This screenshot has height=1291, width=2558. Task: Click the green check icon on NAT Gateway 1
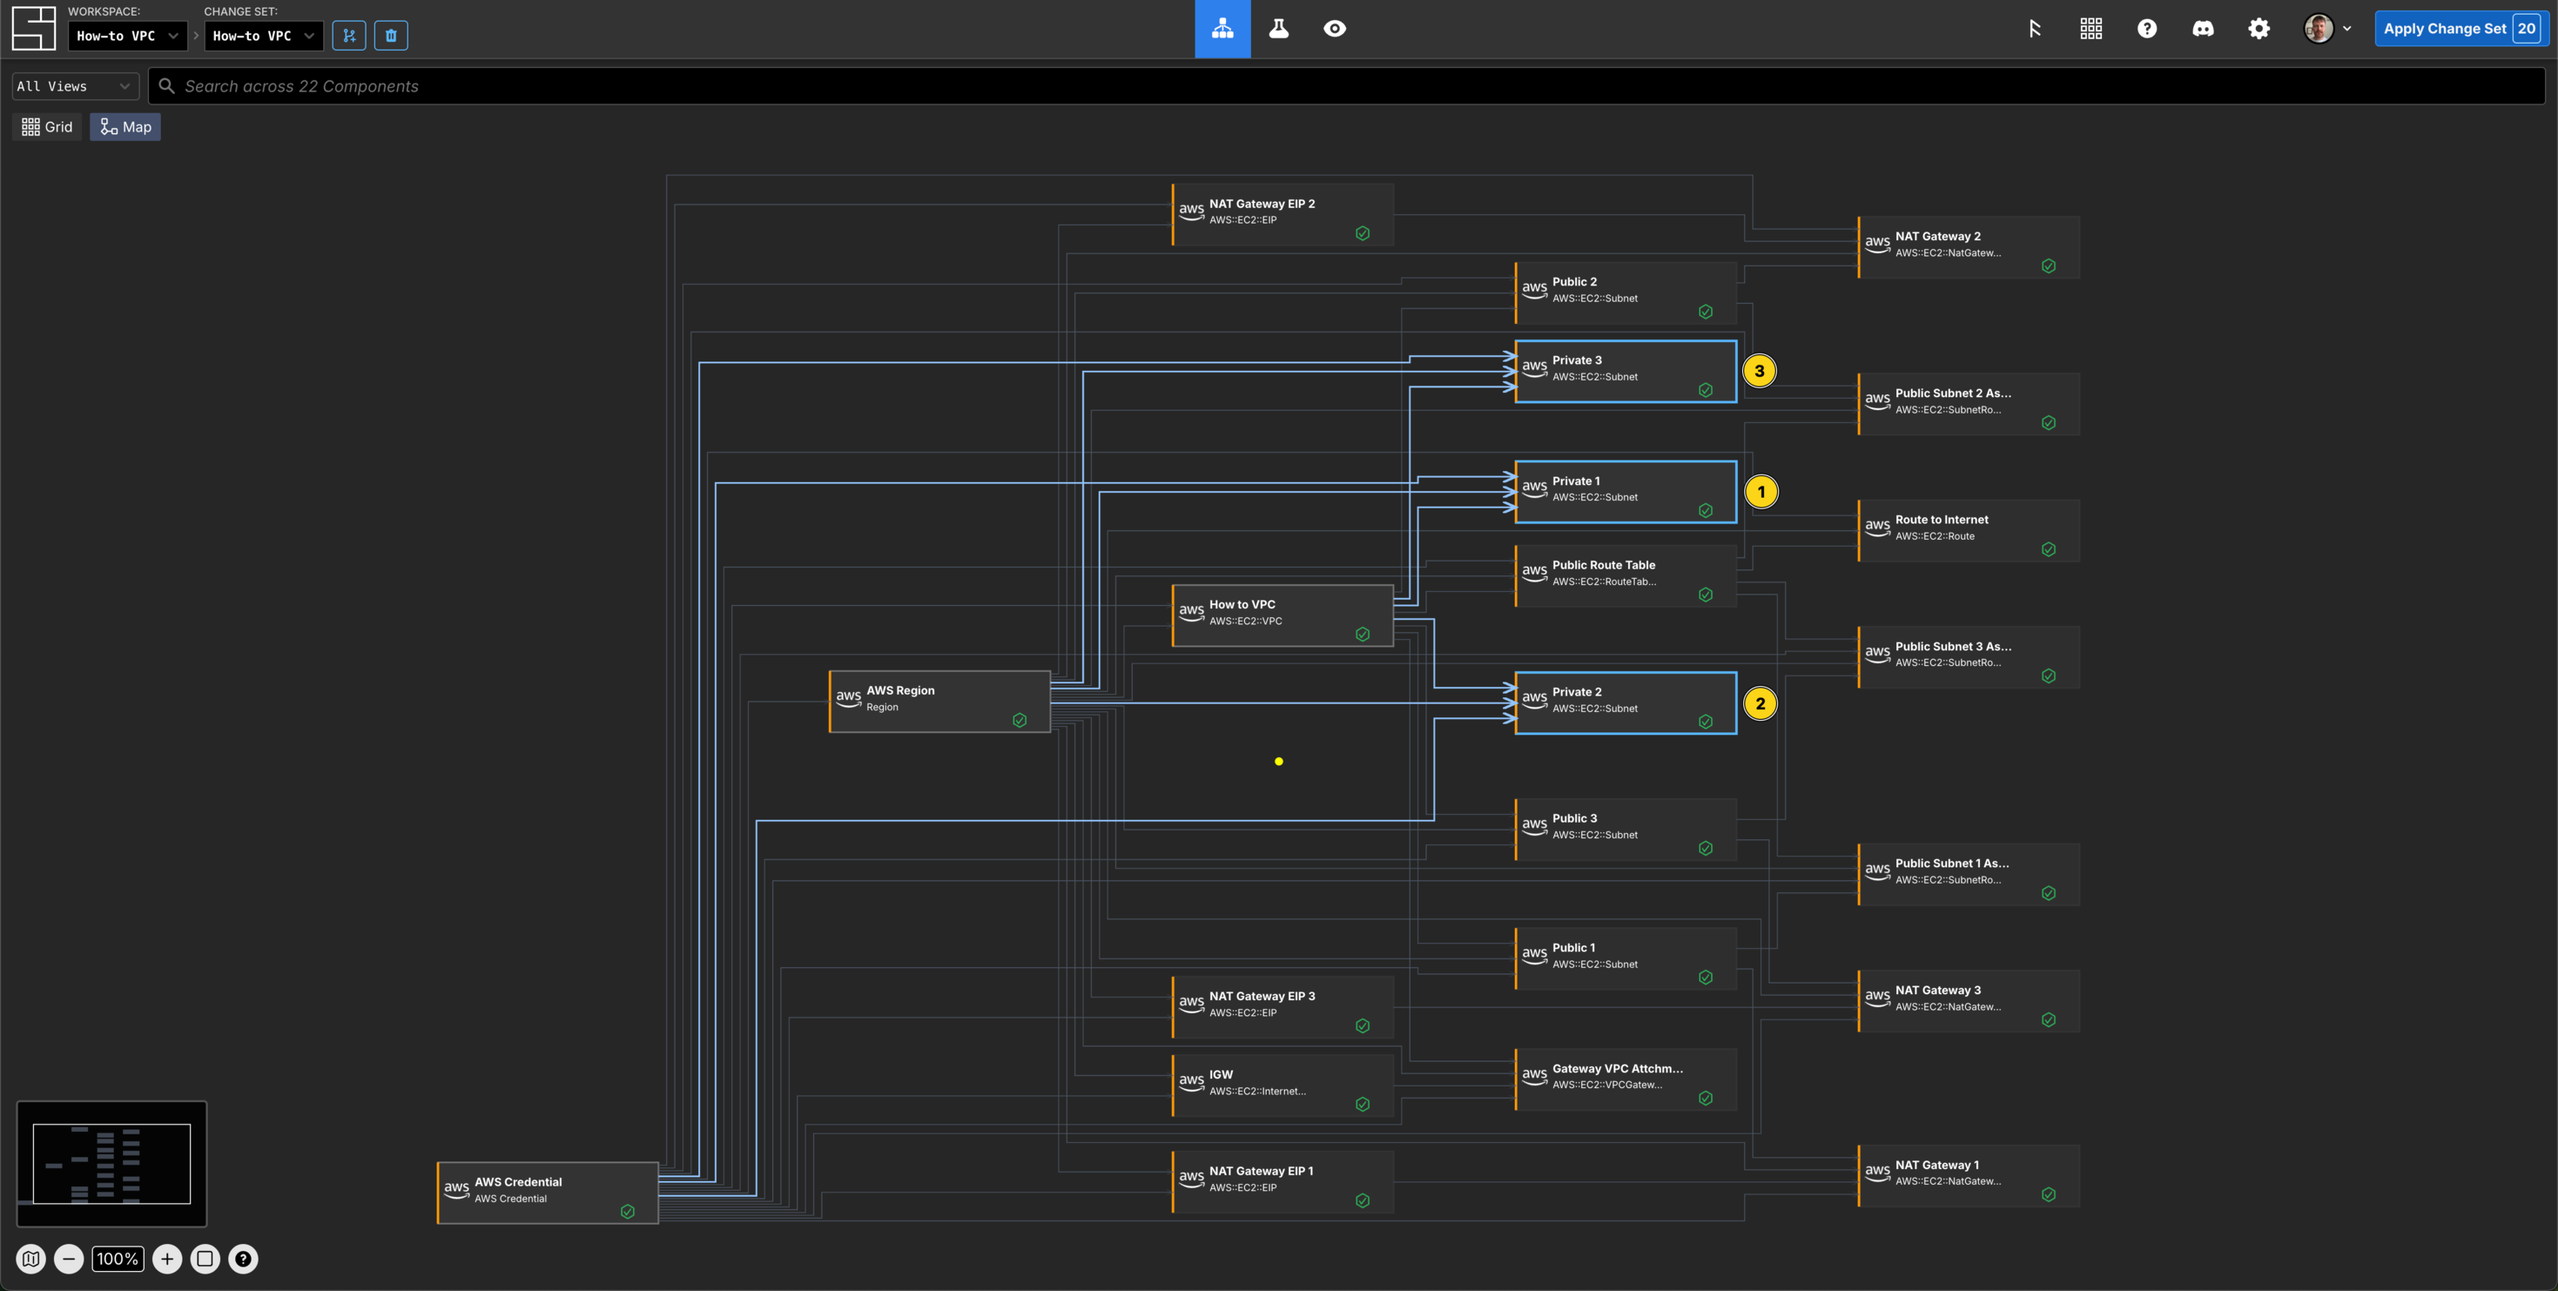(2049, 1194)
